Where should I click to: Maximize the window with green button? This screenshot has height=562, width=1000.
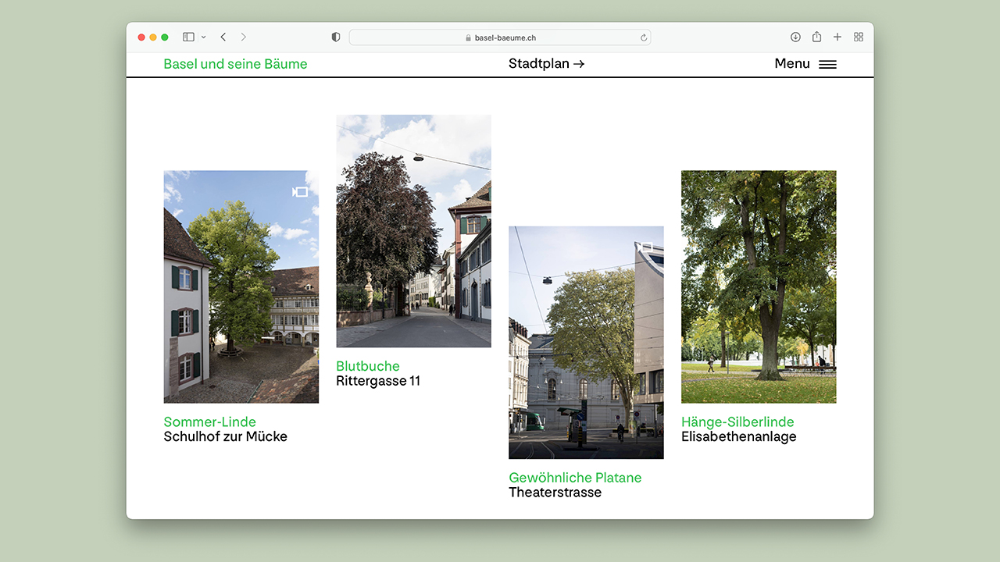point(165,37)
